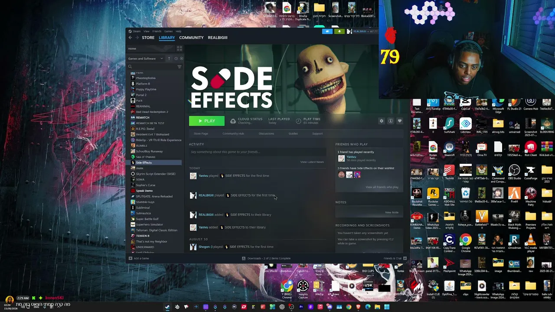Click the green PLAY button

[207, 121]
